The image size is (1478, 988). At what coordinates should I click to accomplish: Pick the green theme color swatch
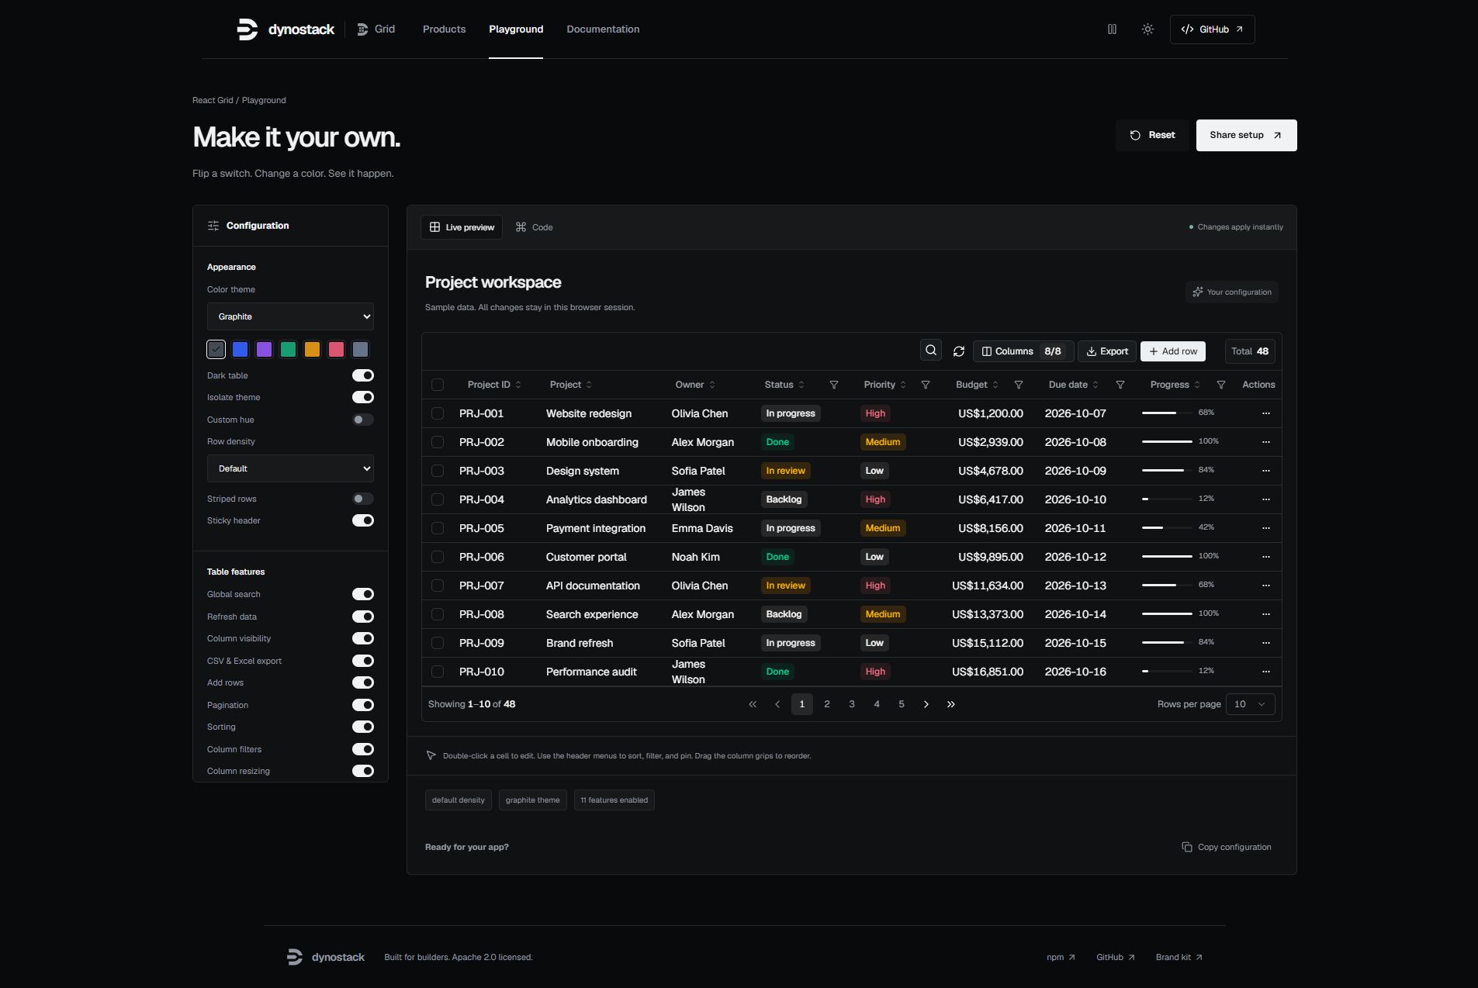coord(288,350)
